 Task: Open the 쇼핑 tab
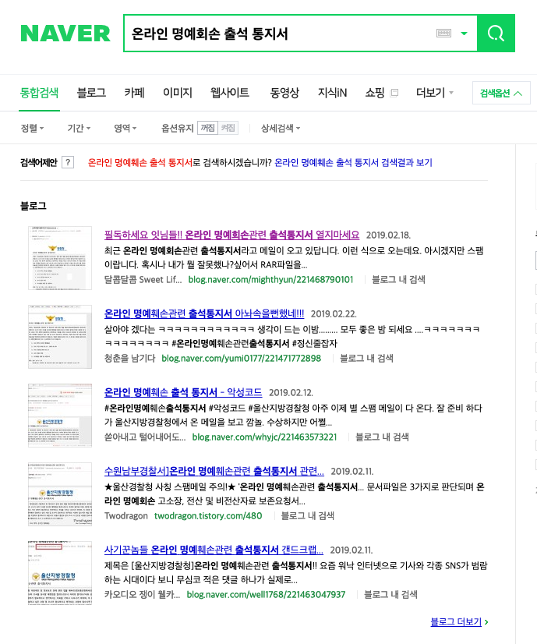click(374, 93)
